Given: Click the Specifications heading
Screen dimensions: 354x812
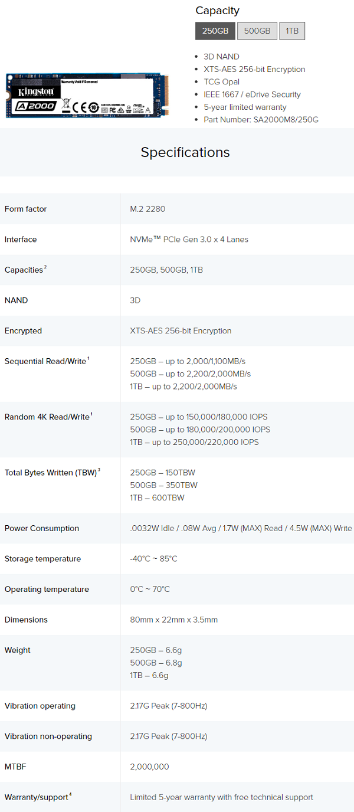Looking at the screenshot, I should click(185, 152).
